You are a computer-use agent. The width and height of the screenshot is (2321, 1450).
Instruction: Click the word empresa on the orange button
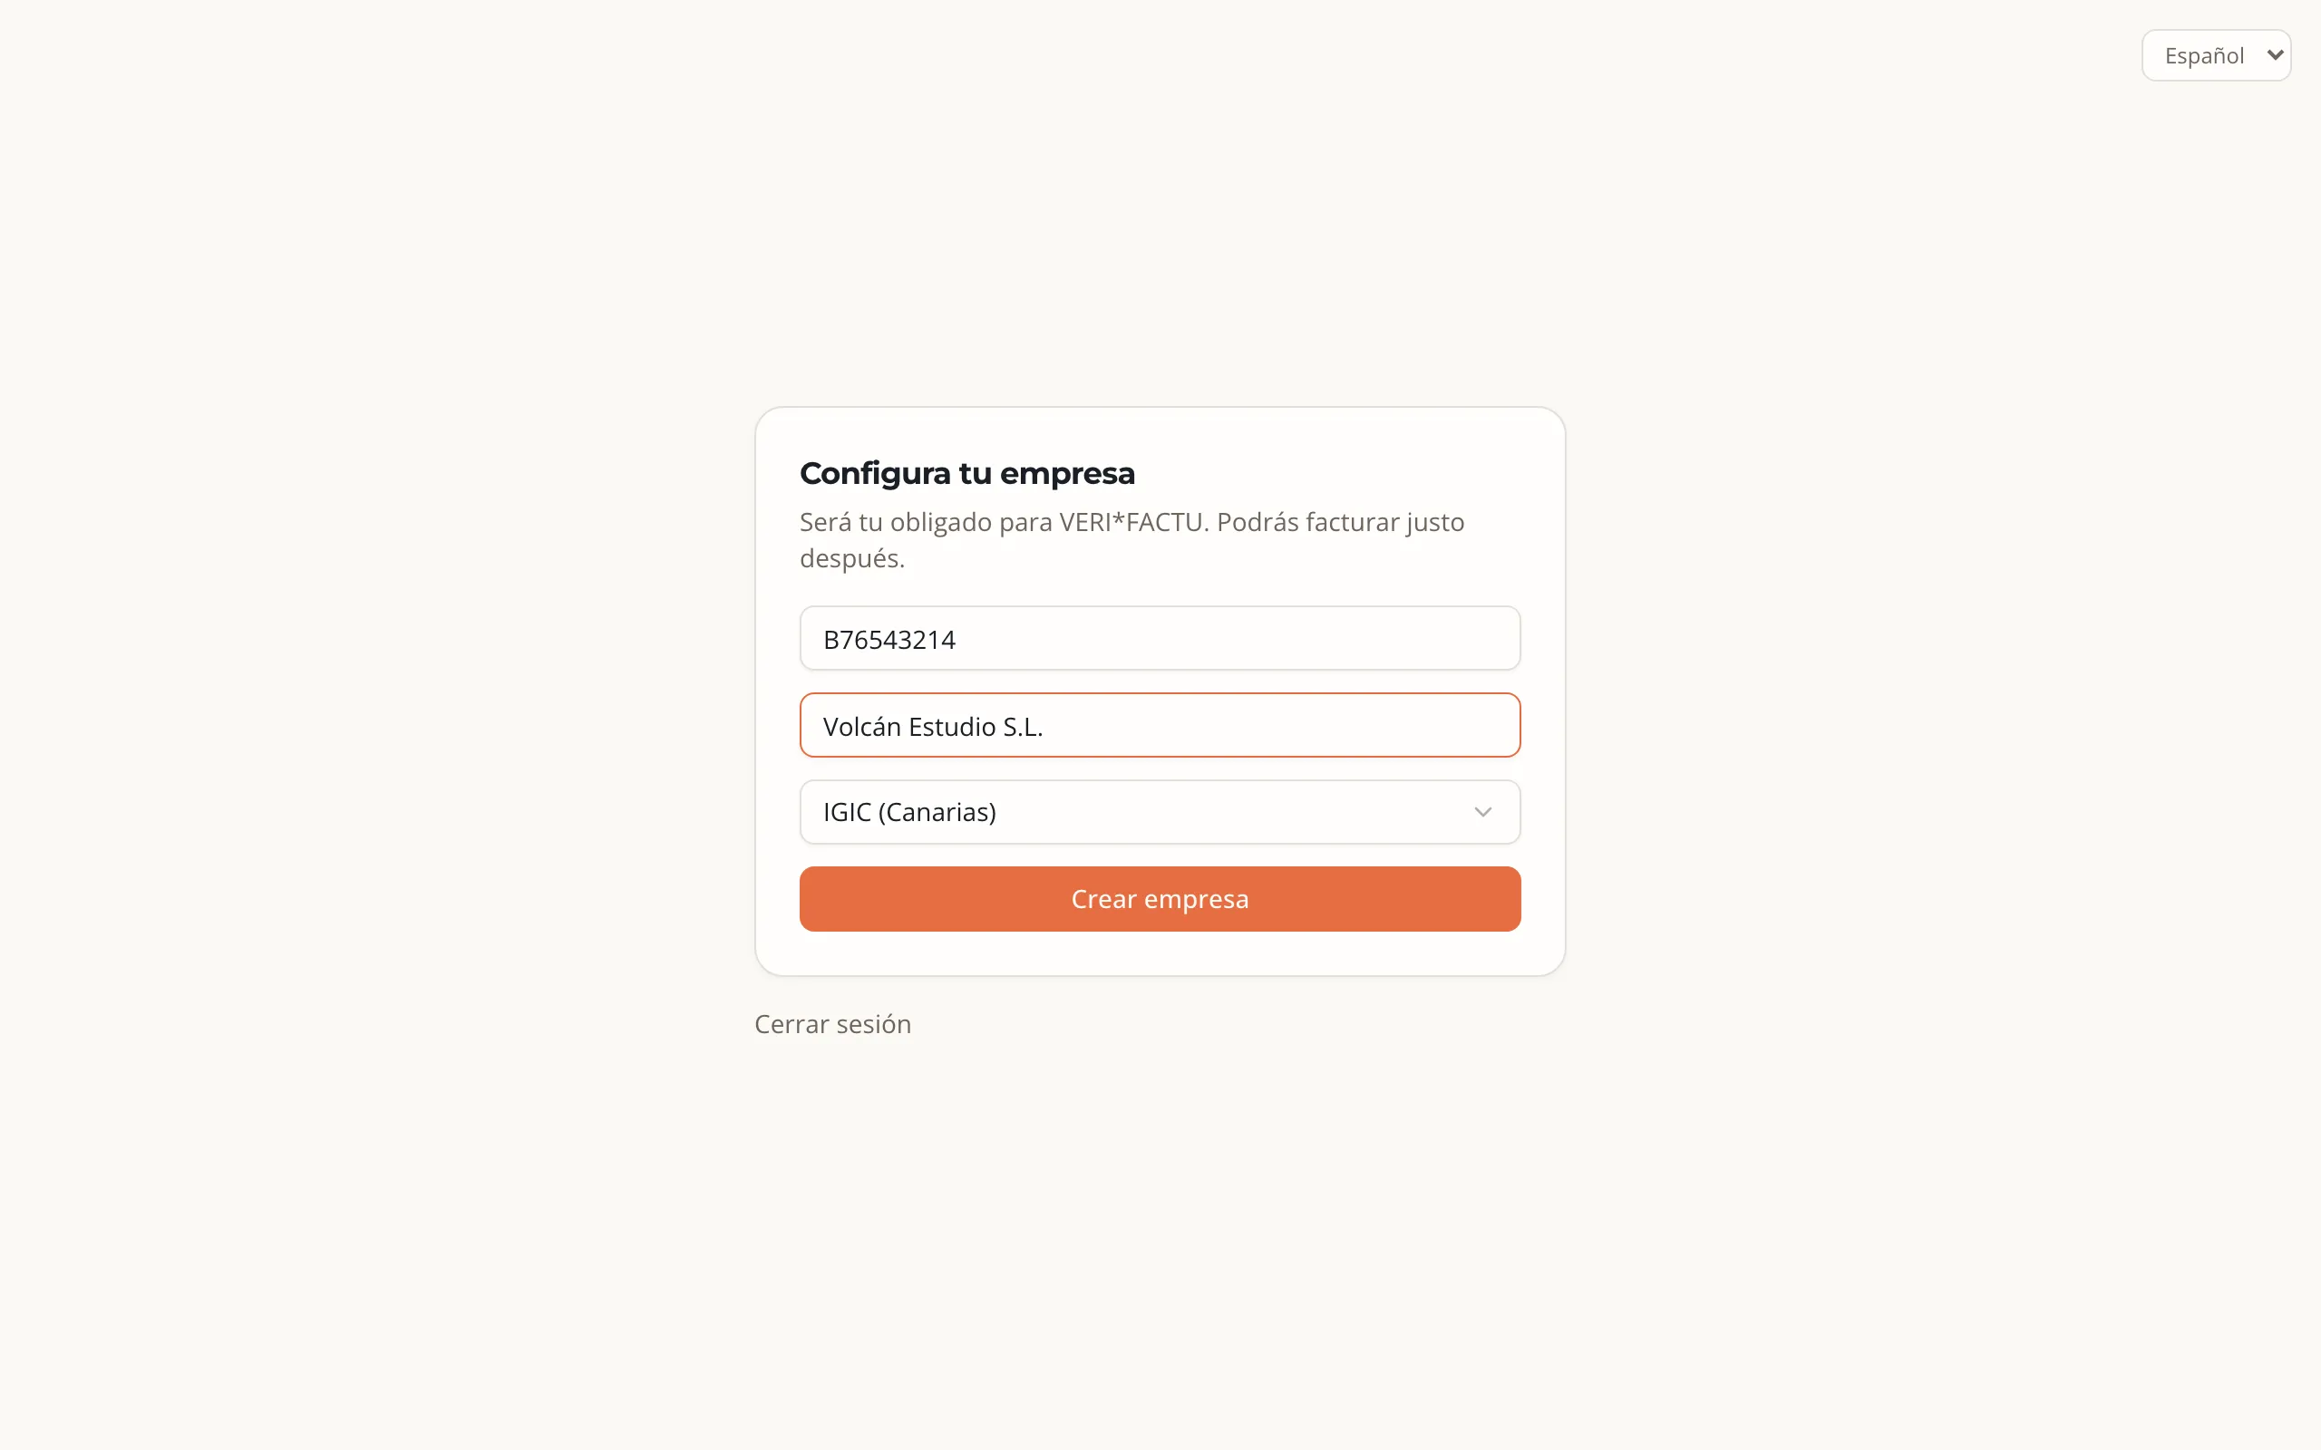pos(1196,900)
